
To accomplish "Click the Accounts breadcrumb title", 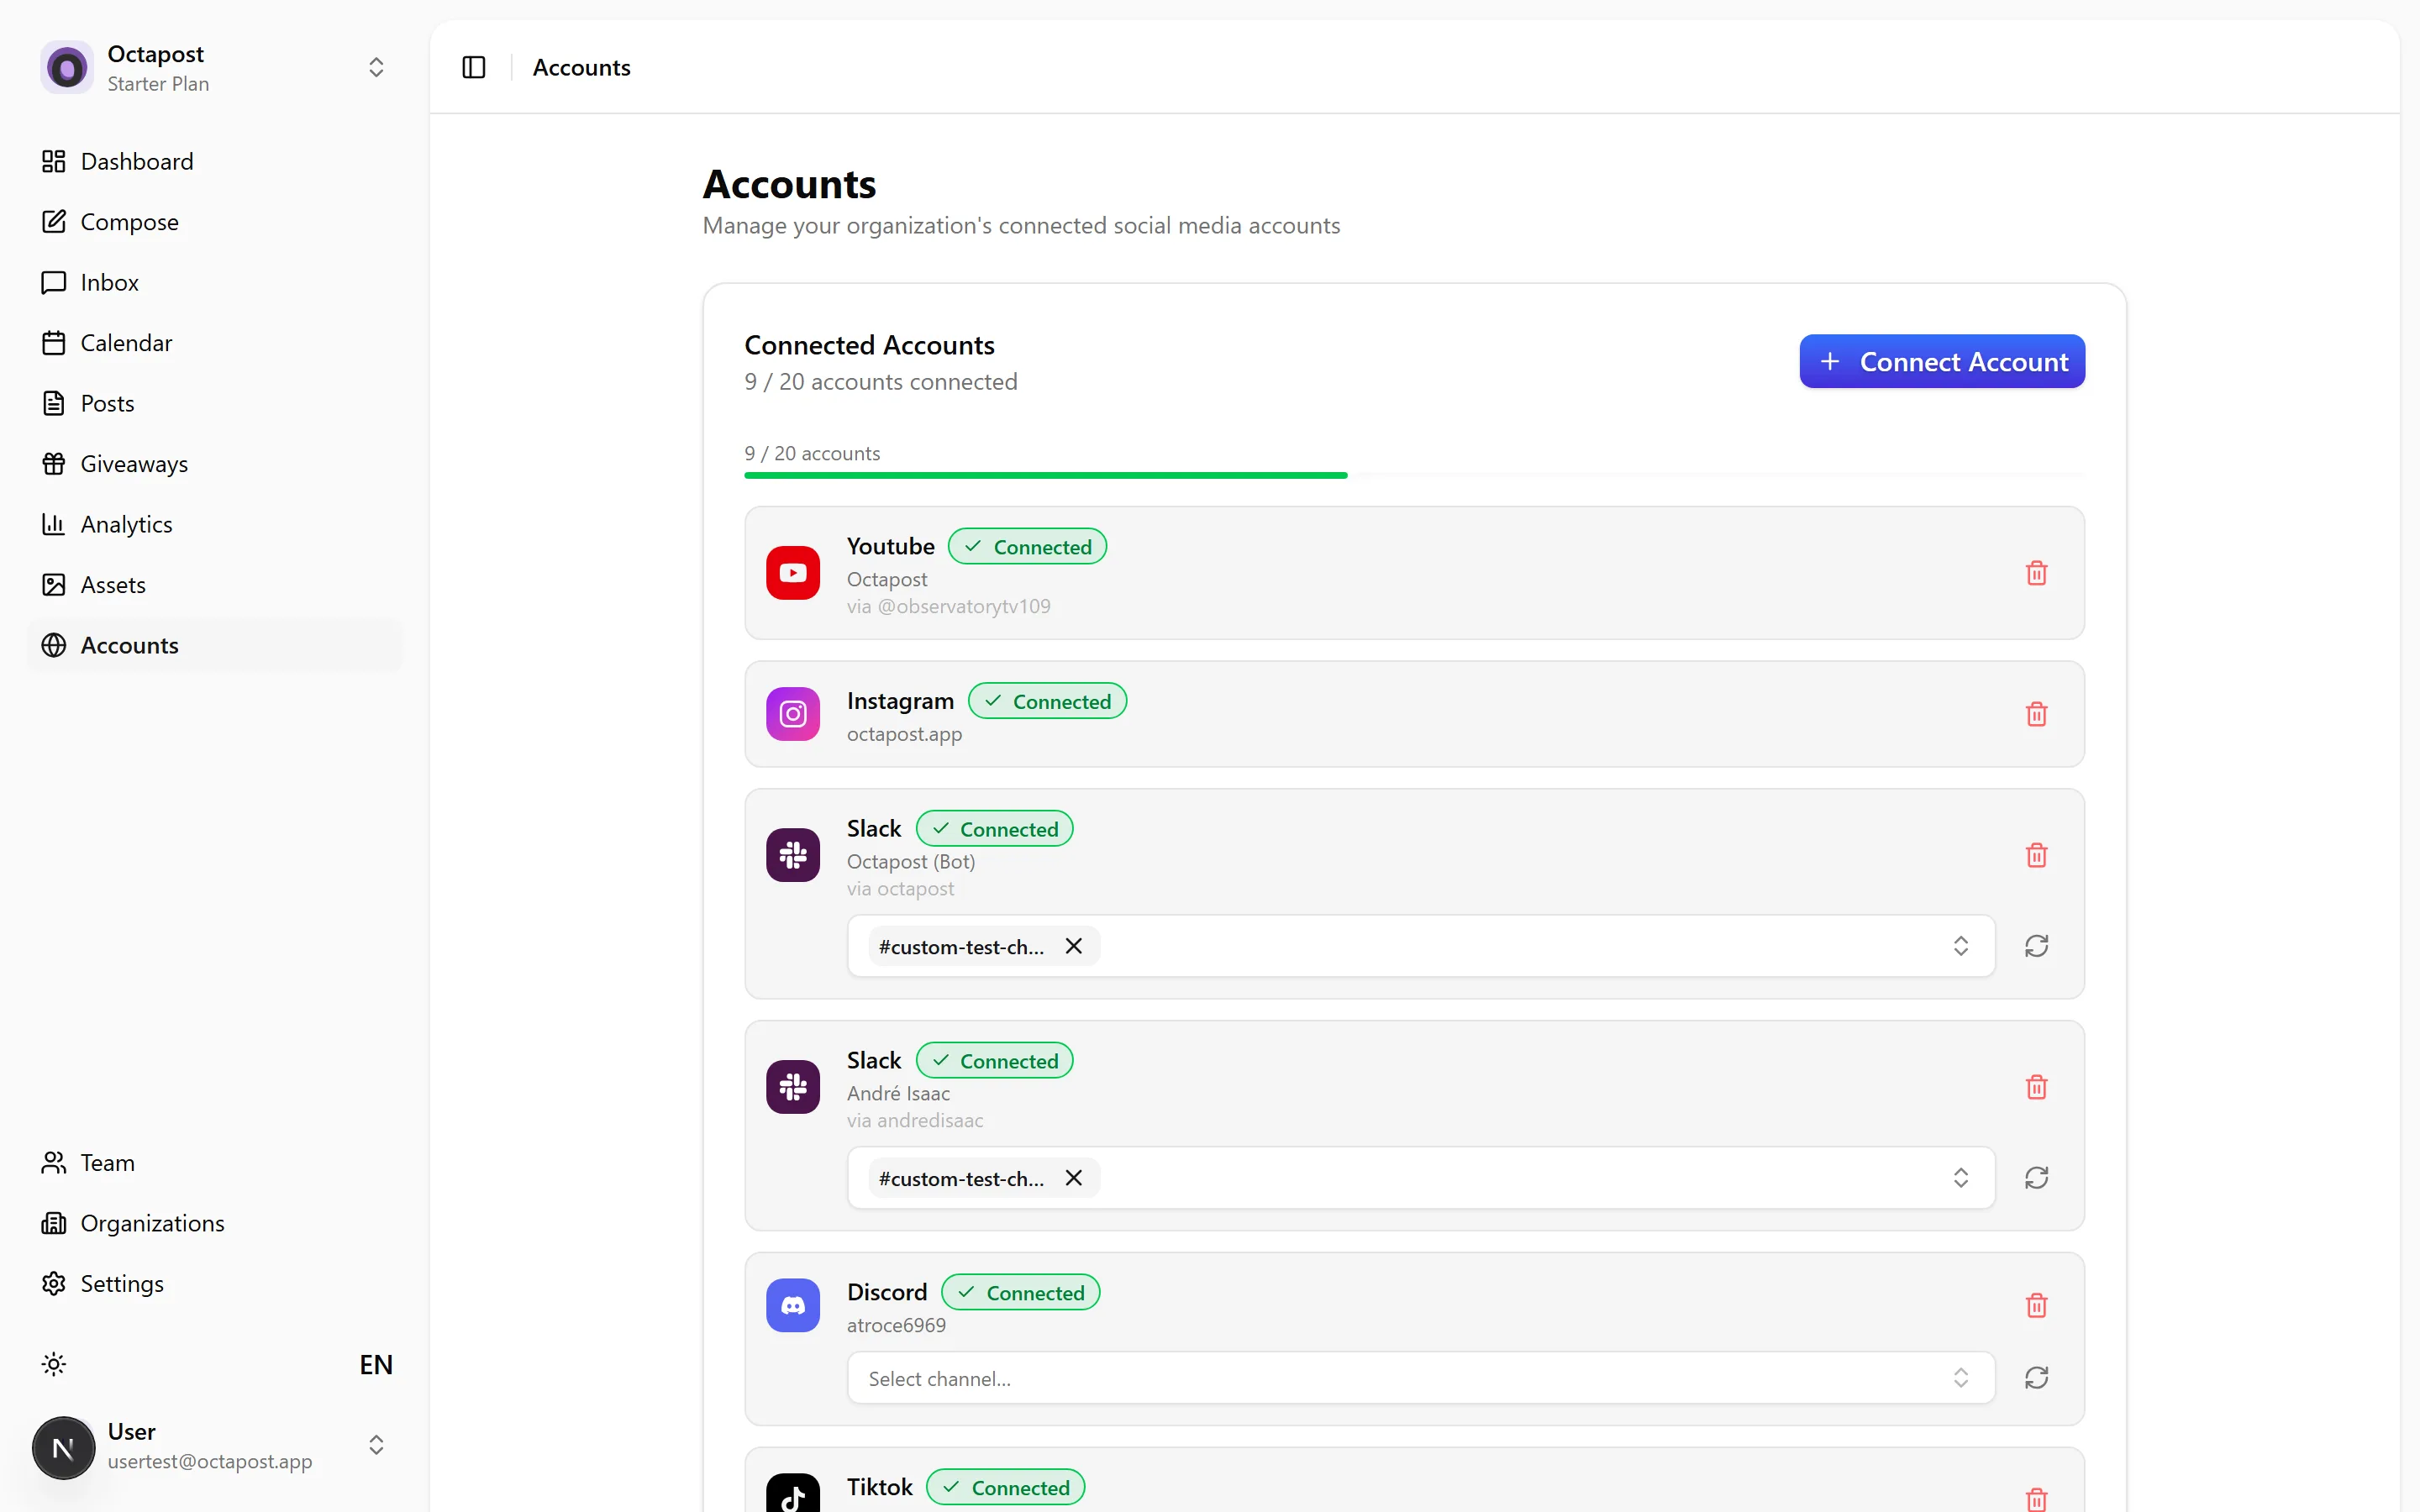I will click(581, 67).
